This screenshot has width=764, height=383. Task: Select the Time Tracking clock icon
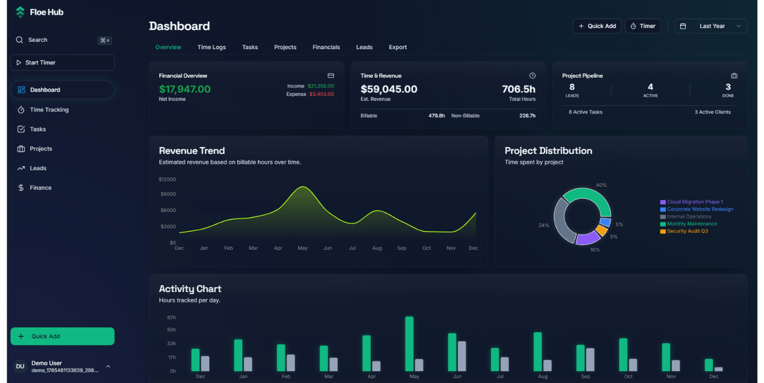(21, 110)
